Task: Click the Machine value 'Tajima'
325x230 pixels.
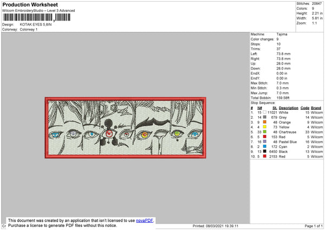Action: click(x=282, y=34)
